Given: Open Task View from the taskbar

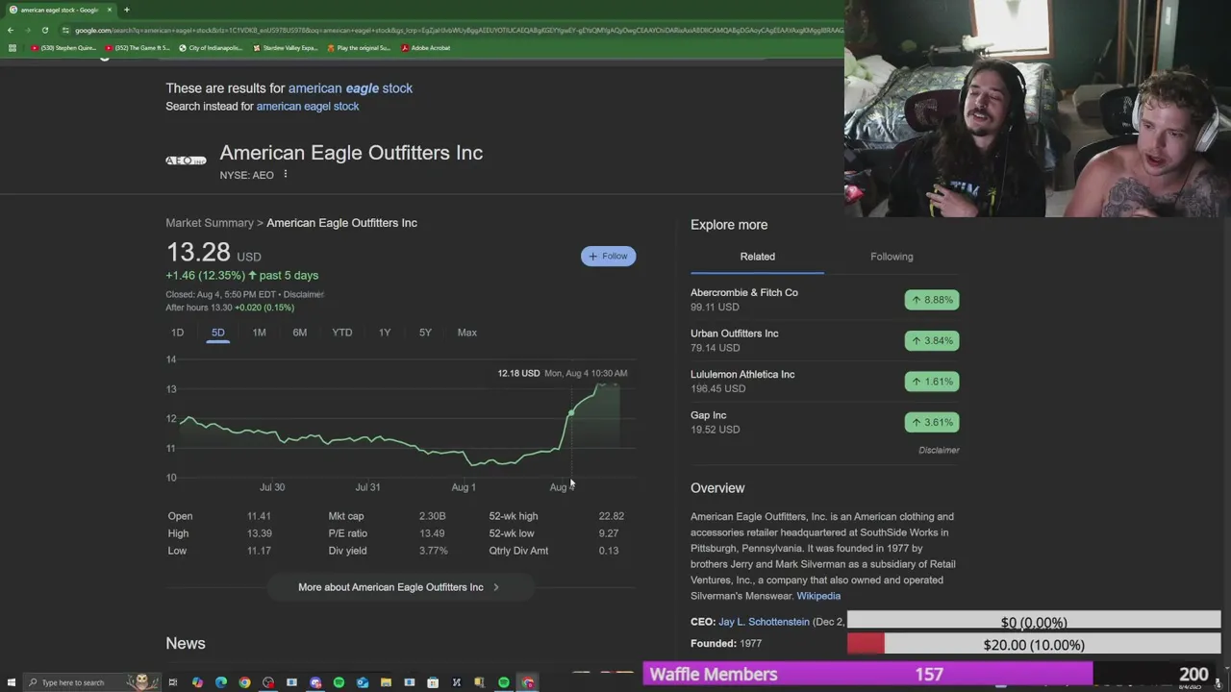Looking at the screenshot, I should (173, 682).
